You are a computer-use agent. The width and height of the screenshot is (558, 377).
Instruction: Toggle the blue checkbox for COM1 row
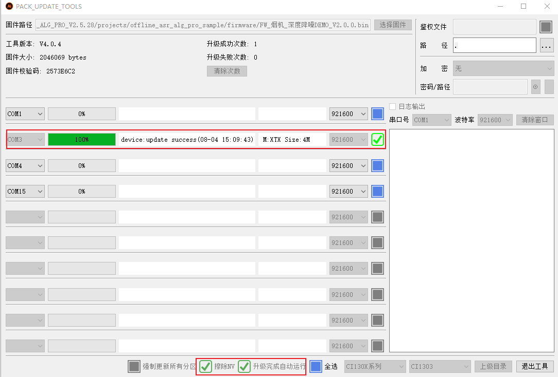pos(377,114)
